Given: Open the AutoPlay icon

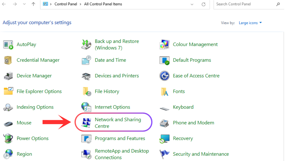Looking at the screenshot, I should pos(8,44).
